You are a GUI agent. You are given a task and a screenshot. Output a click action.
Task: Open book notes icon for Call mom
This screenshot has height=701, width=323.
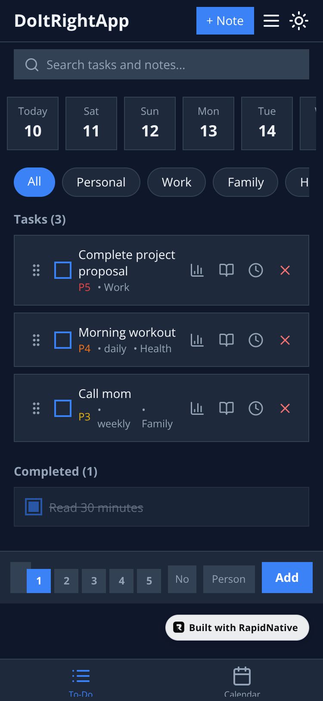227,408
